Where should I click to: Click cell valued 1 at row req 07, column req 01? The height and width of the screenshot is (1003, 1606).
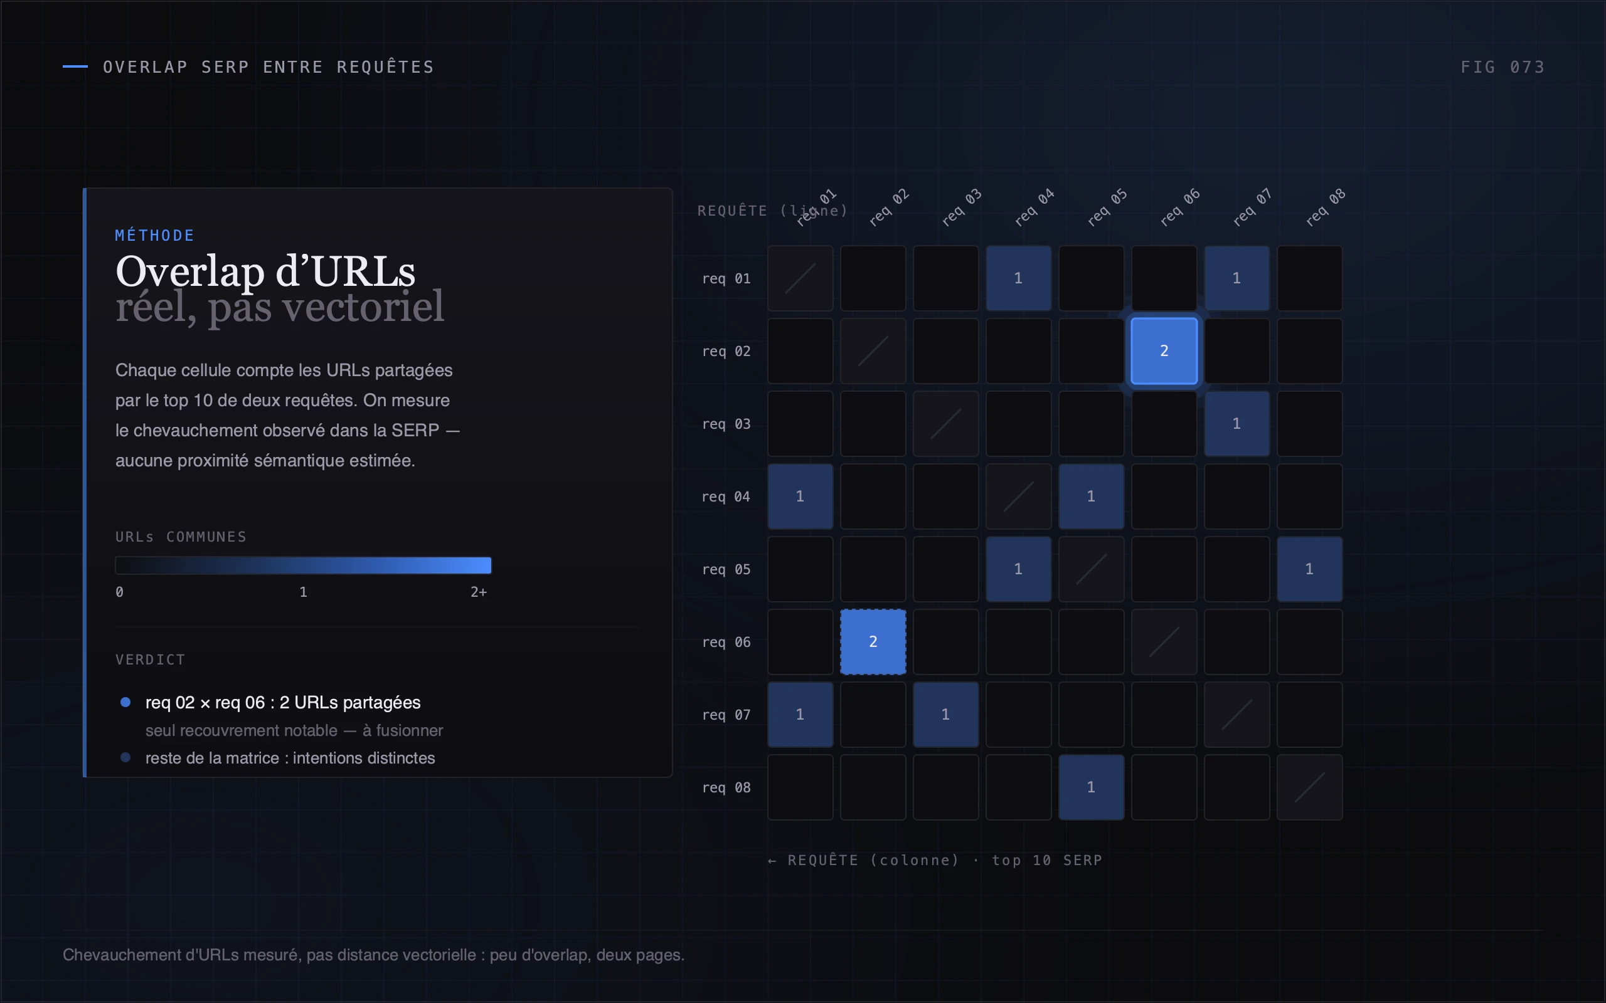800,715
